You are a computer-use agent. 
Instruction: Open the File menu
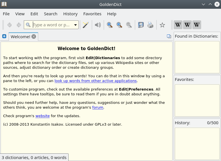coord(6,14)
